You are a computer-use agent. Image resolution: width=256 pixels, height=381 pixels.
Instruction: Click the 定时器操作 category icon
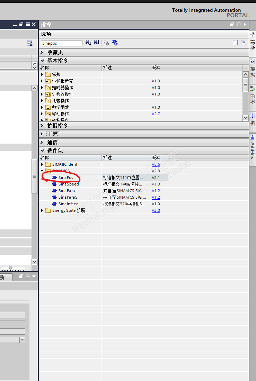point(48,88)
